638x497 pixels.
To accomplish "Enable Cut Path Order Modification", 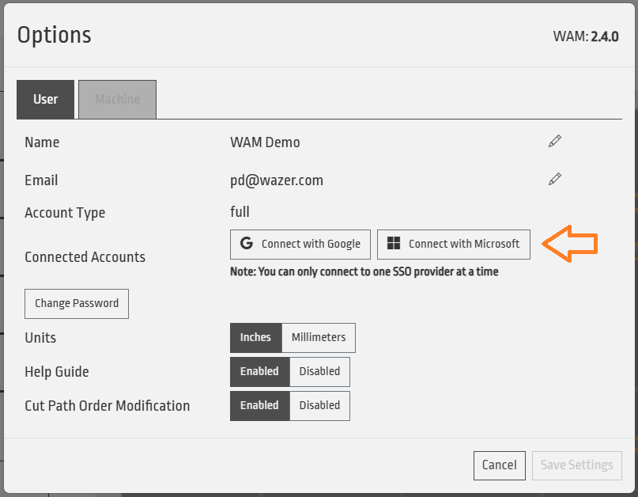I will [259, 405].
